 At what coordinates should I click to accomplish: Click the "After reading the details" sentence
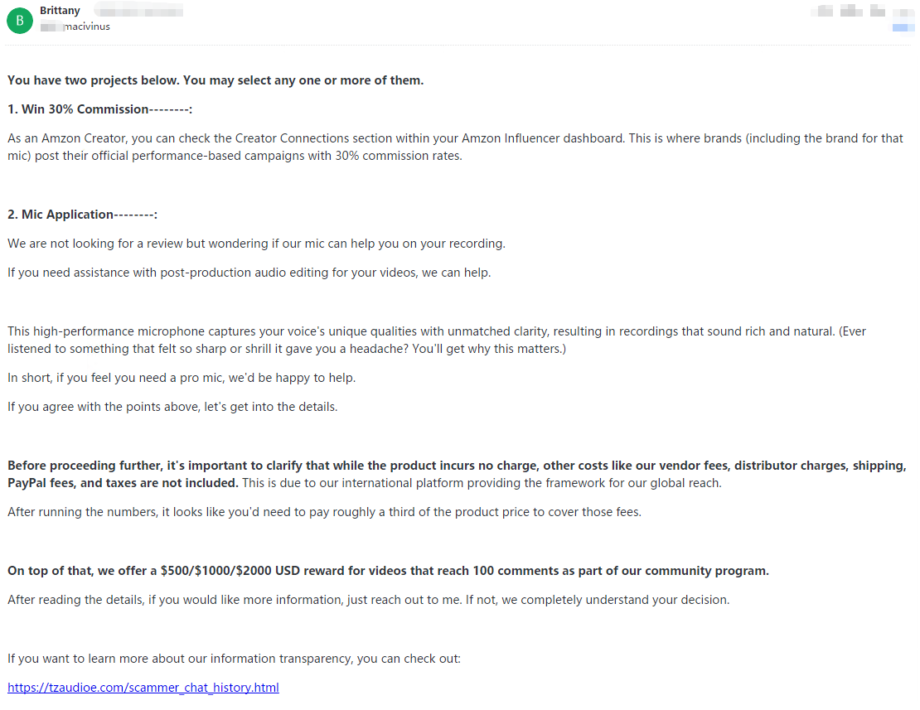click(x=368, y=600)
